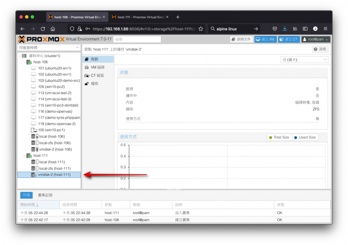348x245 pixels.
Task: Show browser downloads arrow icon
Action: (285, 29)
